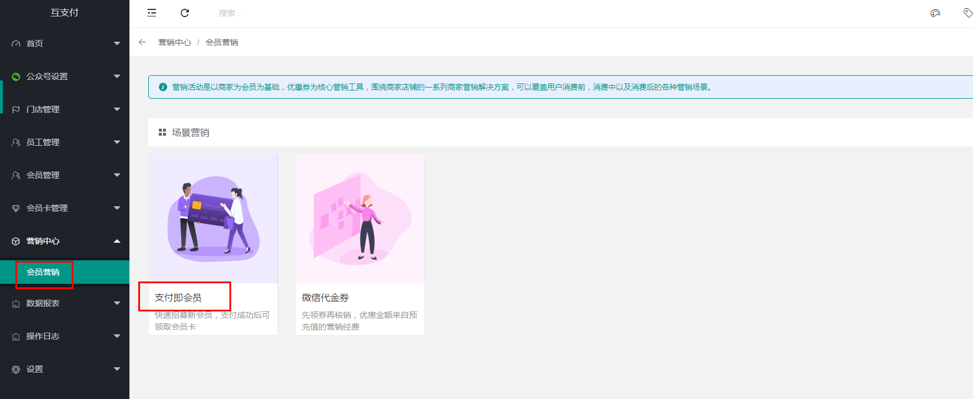The image size is (973, 399).
Task: Click the 营销中心 sidebar menu label
Action: click(x=43, y=241)
